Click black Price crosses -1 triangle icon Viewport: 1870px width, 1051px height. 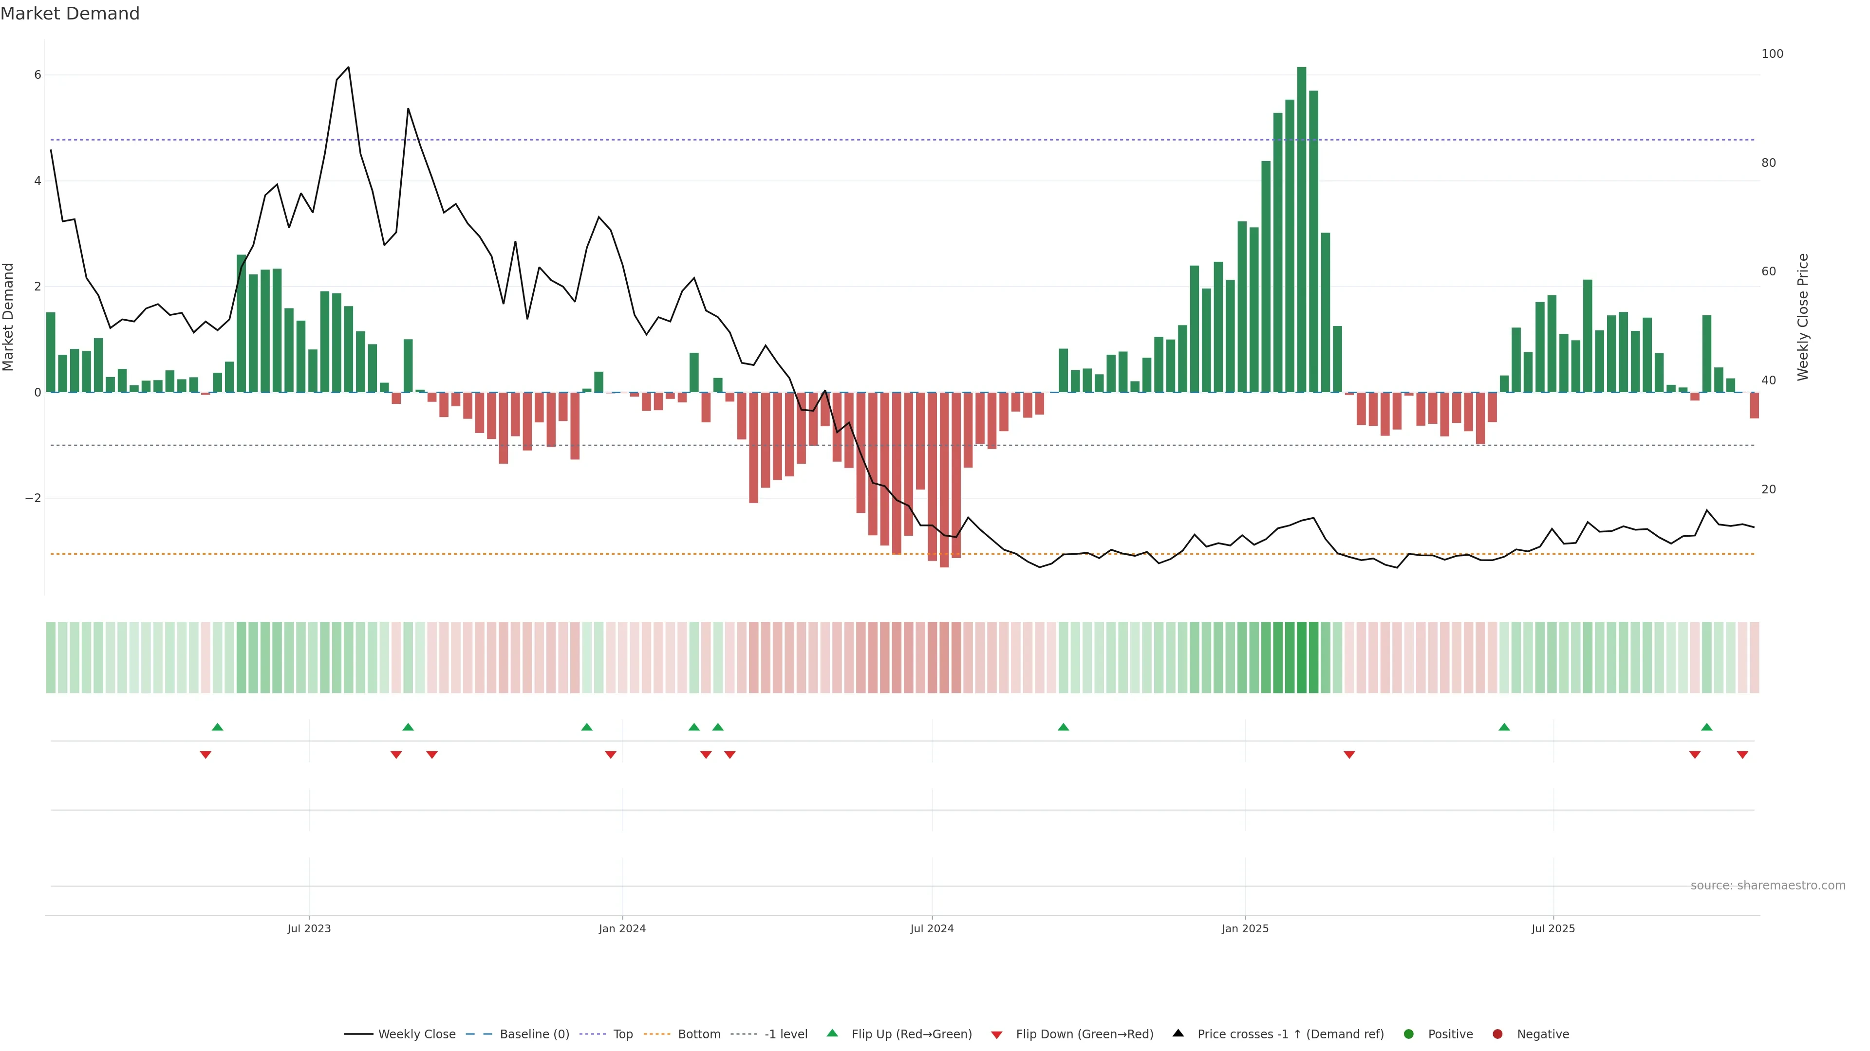pos(1178,1033)
